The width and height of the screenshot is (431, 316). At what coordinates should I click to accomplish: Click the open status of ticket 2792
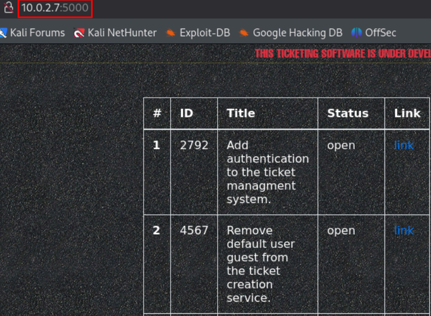(x=341, y=145)
